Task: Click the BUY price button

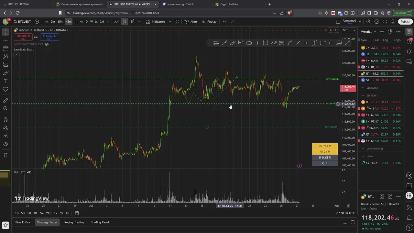Action: pyautogui.click(x=49, y=37)
